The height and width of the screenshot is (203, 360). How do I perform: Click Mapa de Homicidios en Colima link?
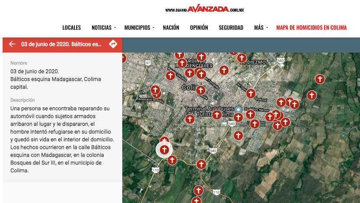click(x=311, y=28)
